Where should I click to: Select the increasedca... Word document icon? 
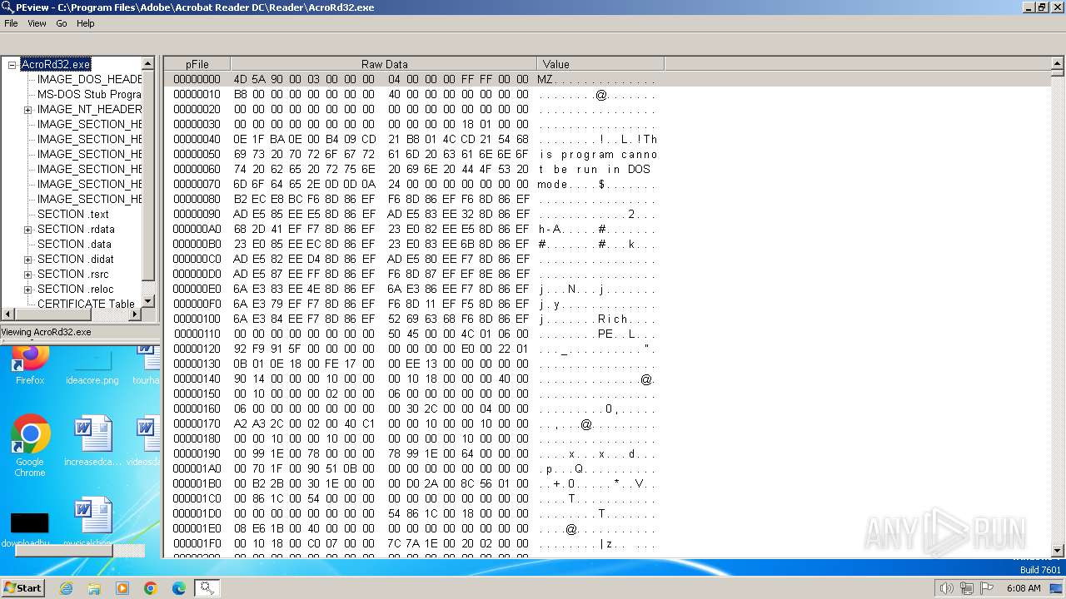(92, 441)
